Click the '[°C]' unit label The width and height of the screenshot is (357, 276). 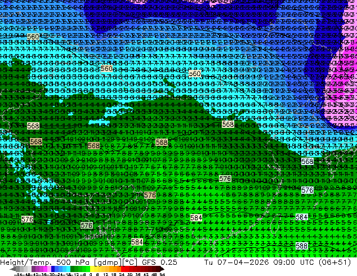pos(130,262)
